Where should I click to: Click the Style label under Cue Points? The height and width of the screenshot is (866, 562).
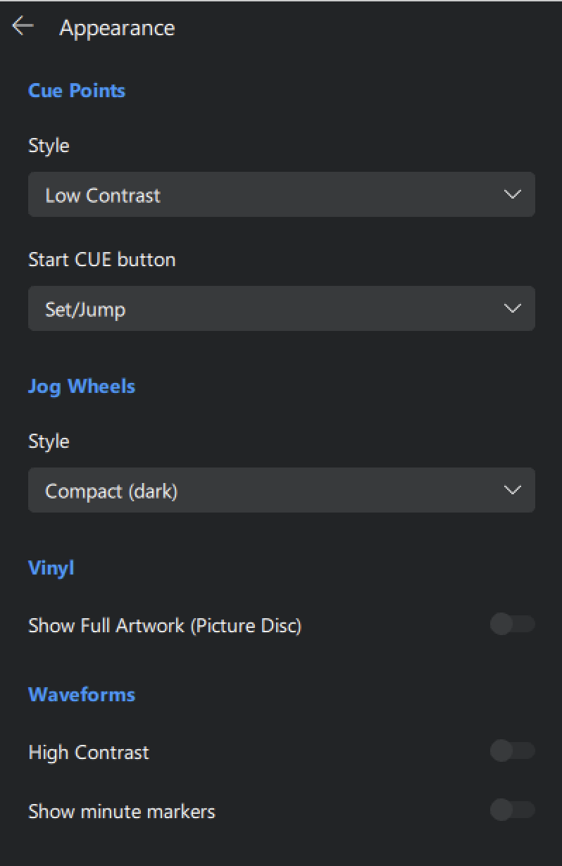[49, 146]
